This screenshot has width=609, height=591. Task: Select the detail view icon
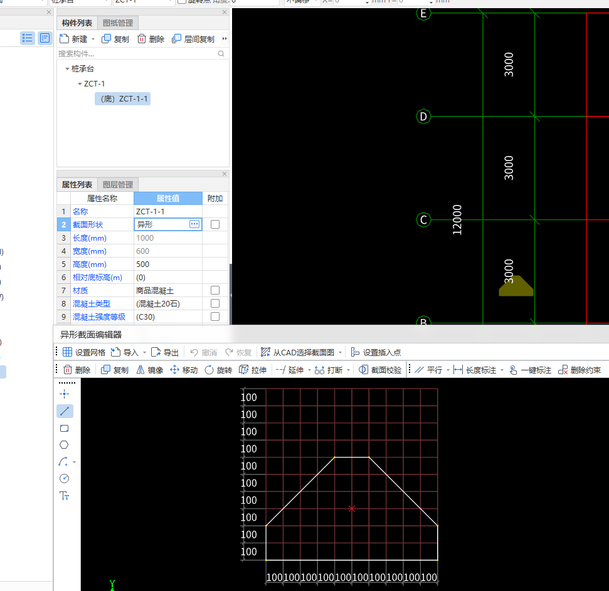click(45, 38)
